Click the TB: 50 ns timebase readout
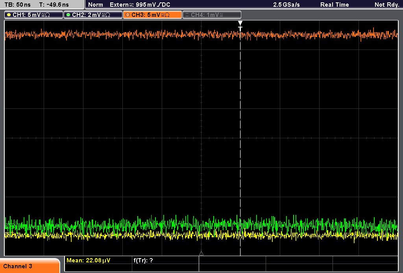 (x=17, y=5)
